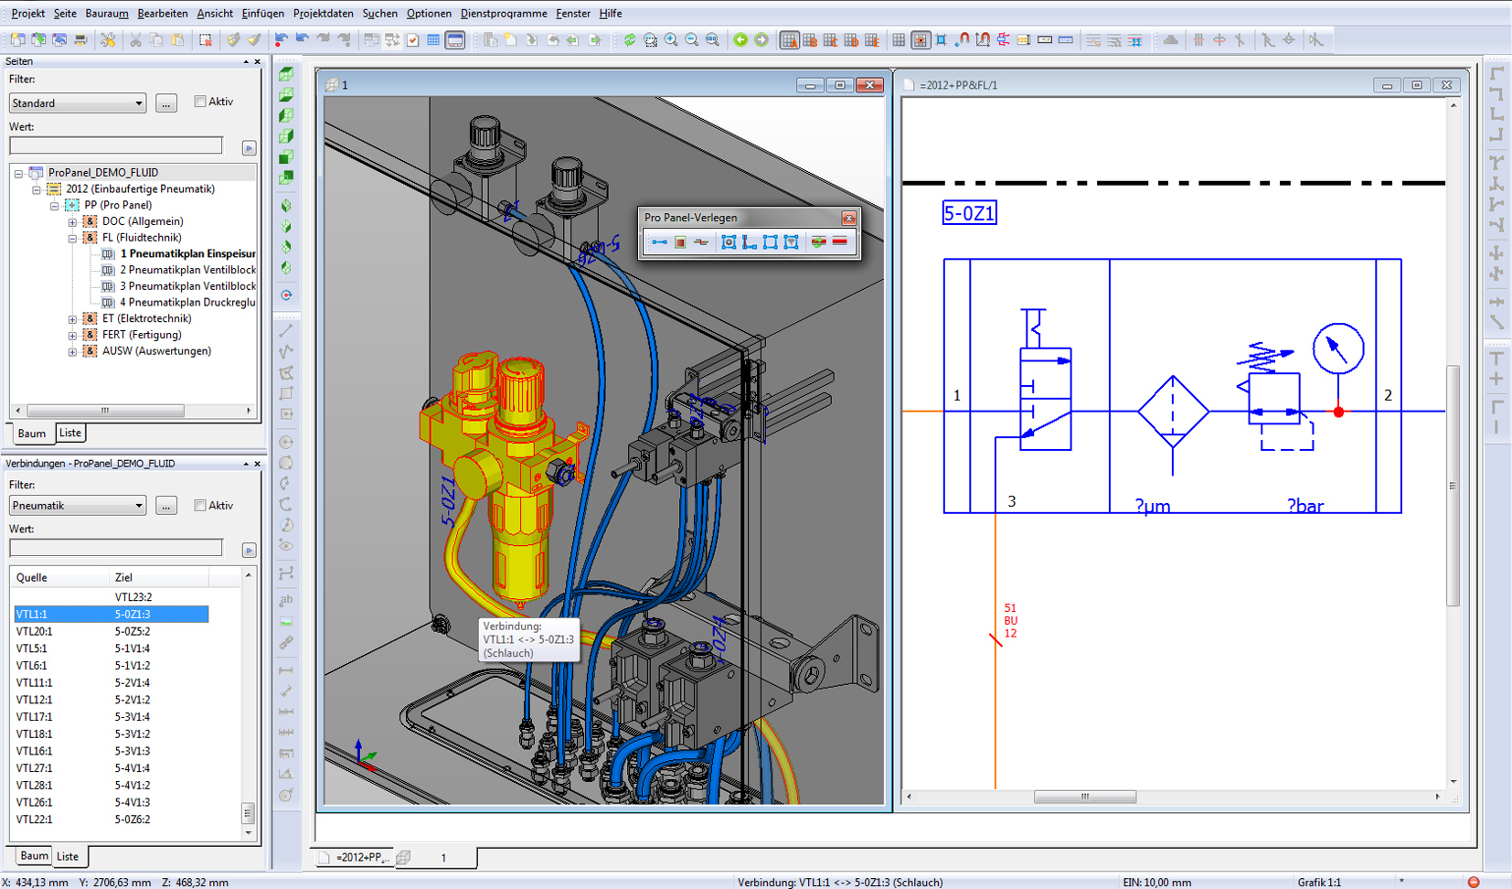Click the green back arrow navigation icon
This screenshot has width=1512, height=889.
pos(740,40)
